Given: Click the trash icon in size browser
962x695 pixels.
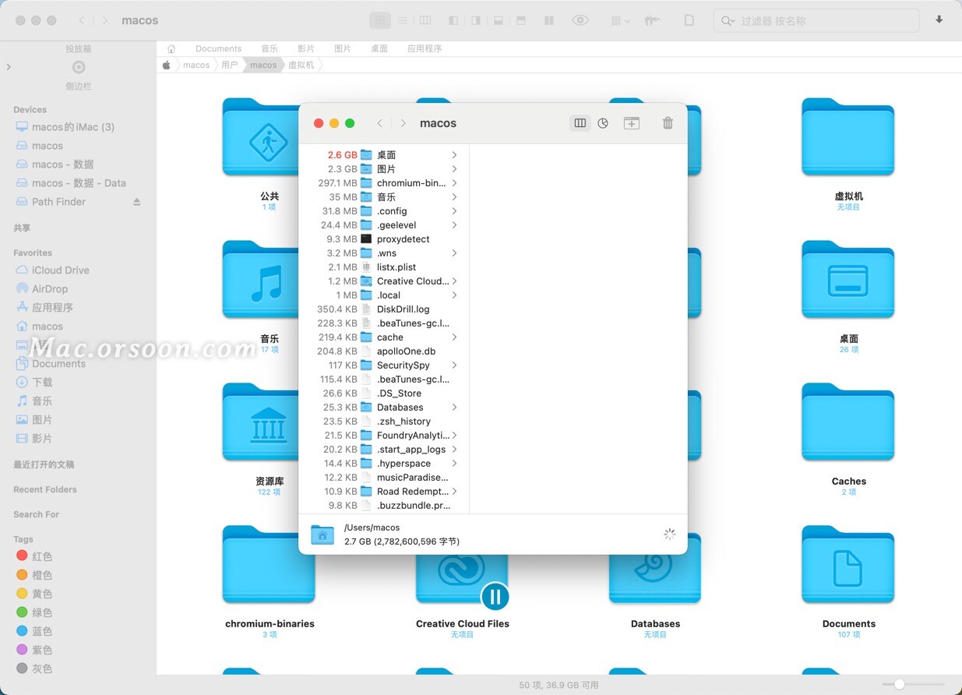Looking at the screenshot, I should (x=668, y=123).
